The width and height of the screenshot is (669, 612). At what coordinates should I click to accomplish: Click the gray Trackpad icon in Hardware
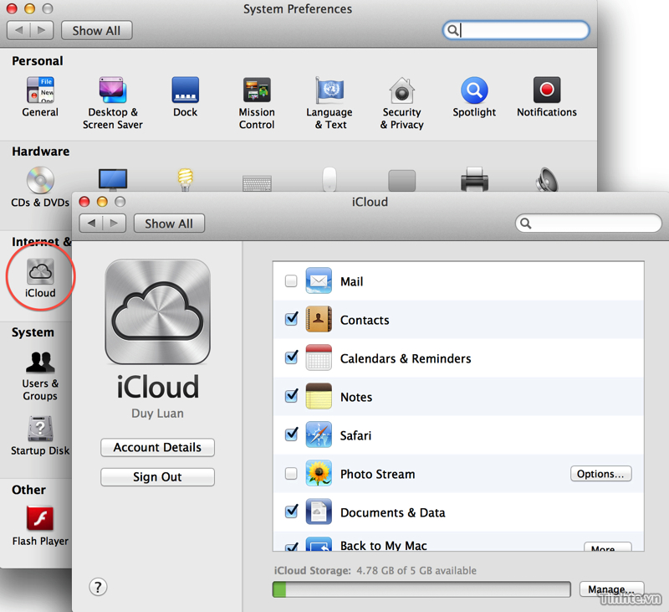(402, 180)
